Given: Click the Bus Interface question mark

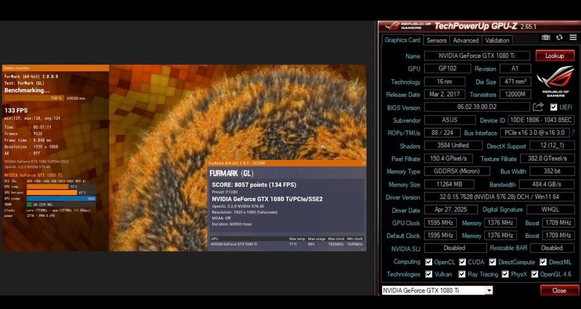Looking at the screenshot, I should point(573,132).
